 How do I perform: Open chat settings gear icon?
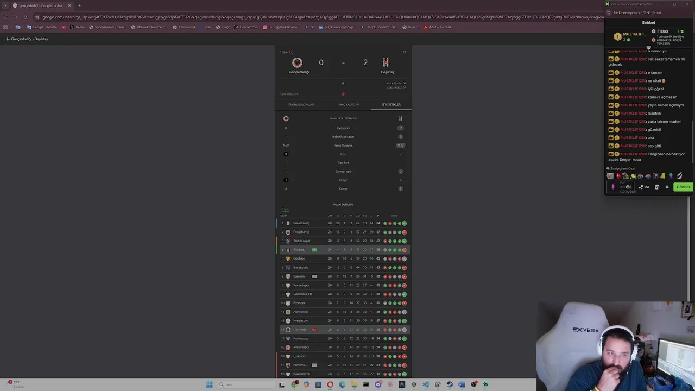667,187
